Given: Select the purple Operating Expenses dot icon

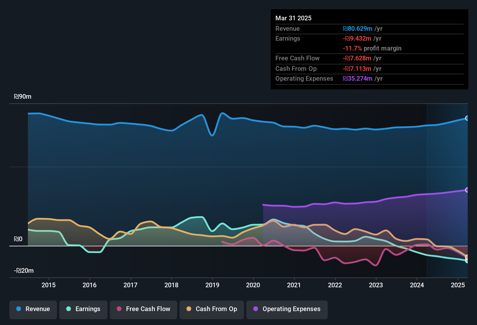Looking at the screenshot, I should point(256,309).
